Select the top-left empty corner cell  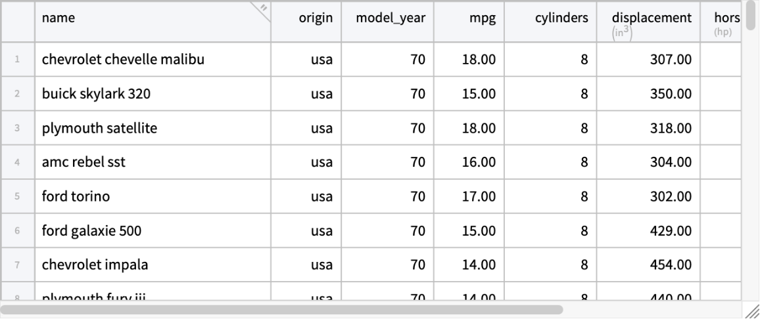coord(17,20)
